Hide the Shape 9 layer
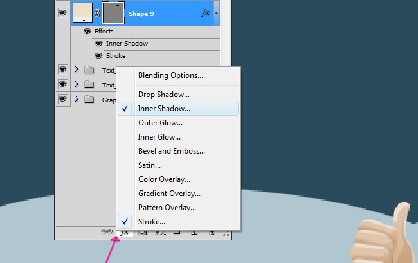Image resolution: width=418 pixels, height=263 pixels. (62, 12)
